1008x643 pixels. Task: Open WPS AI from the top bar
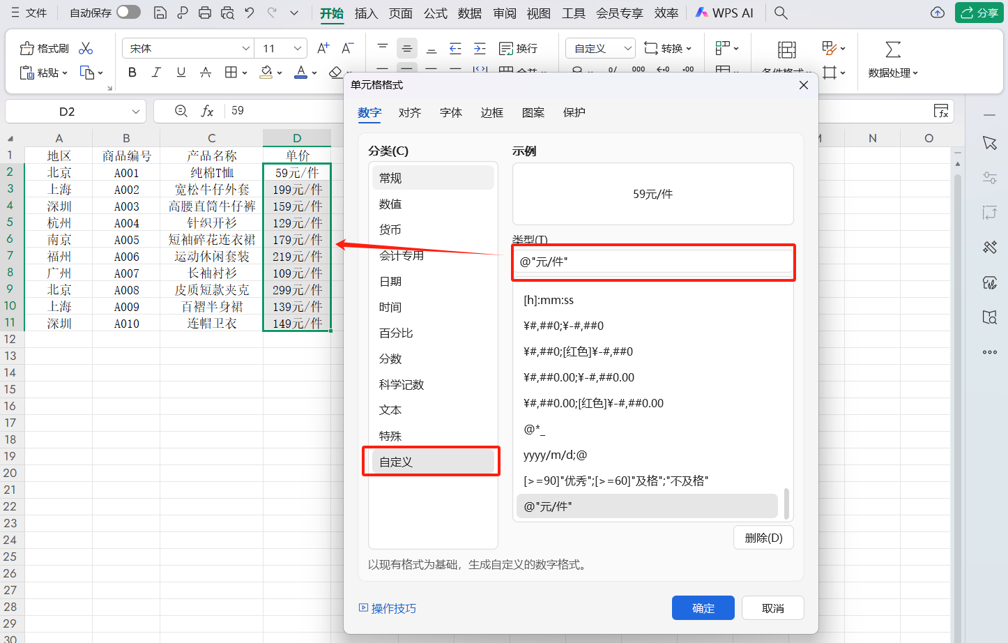(x=724, y=13)
